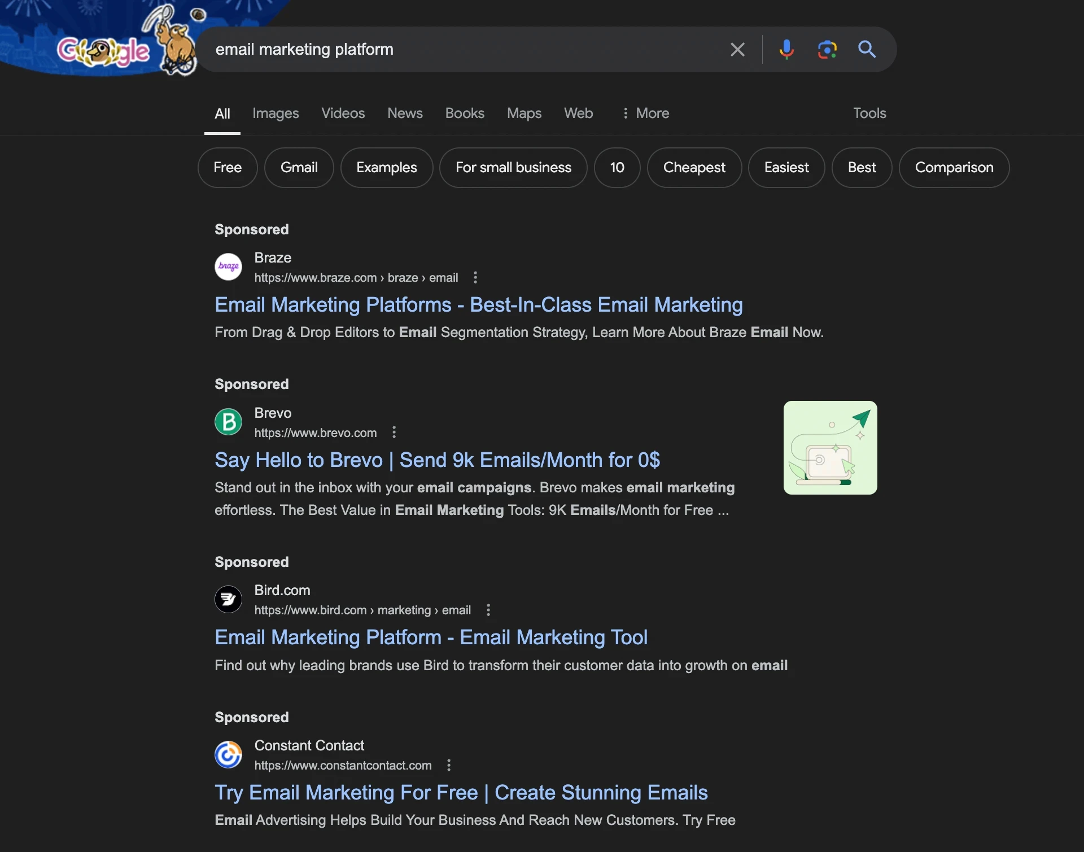Apply the Free suggestion chip

(x=228, y=168)
